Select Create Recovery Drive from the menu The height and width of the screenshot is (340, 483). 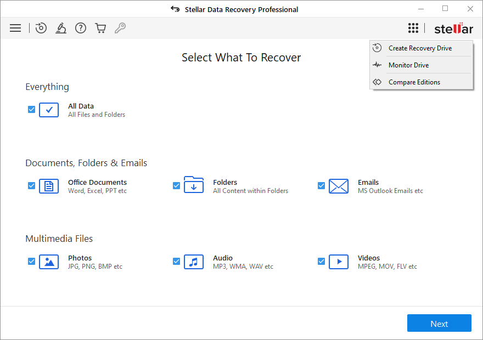pyautogui.click(x=420, y=48)
